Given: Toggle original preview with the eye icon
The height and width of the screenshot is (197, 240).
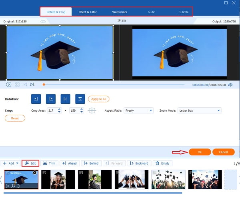Looking at the screenshot, I should 43,22.
